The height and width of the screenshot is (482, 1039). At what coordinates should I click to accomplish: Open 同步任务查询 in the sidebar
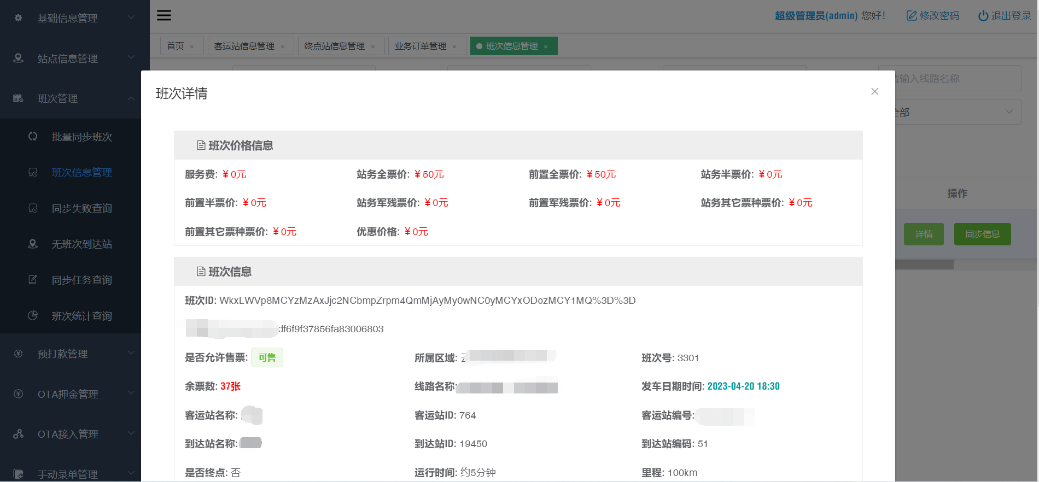coord(82,280)
